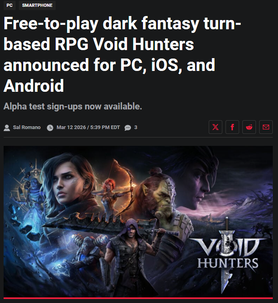Click the dark-haired woman's face in artwork
This screenshot has width=278, height=303.
(x=66, y=184)
